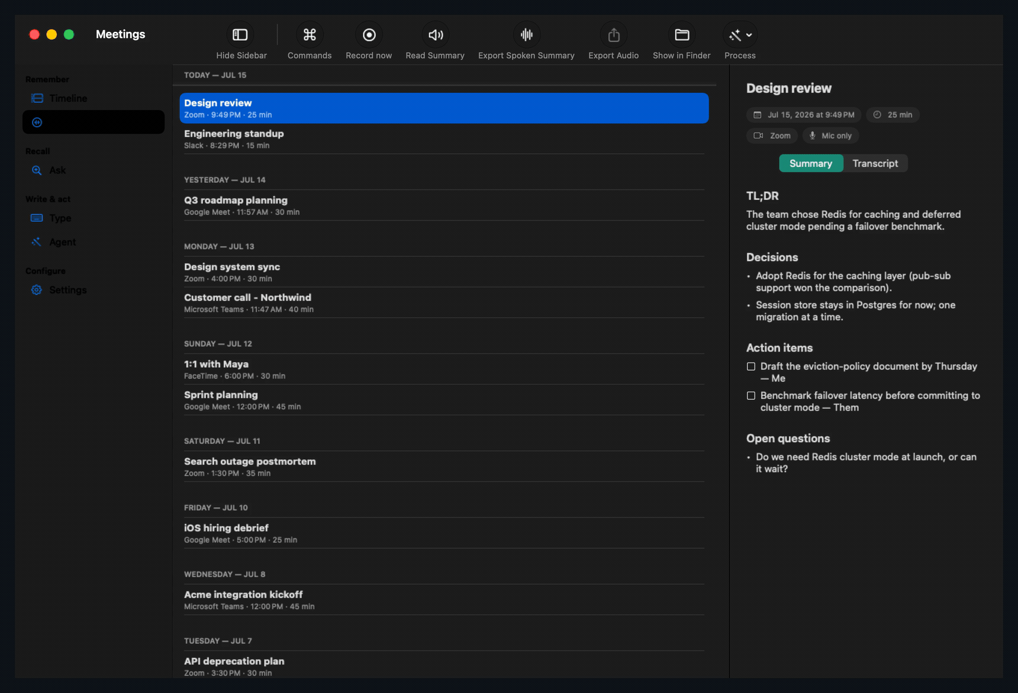The width and height of the screenshot is (1018, 693).
Task: Open the 1:1 with Maya meeting
Action: (x=444, y=369)
